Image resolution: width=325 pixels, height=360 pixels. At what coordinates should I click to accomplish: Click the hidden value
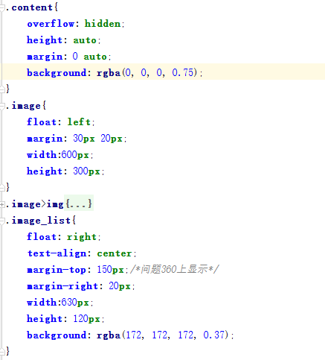(x=103, y=24)
